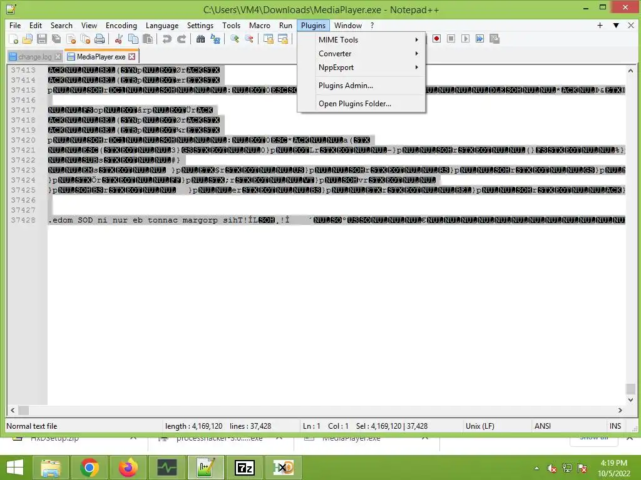
Task: Click horizontal scrollbar right arrow
Action: (x=620, y=410)
